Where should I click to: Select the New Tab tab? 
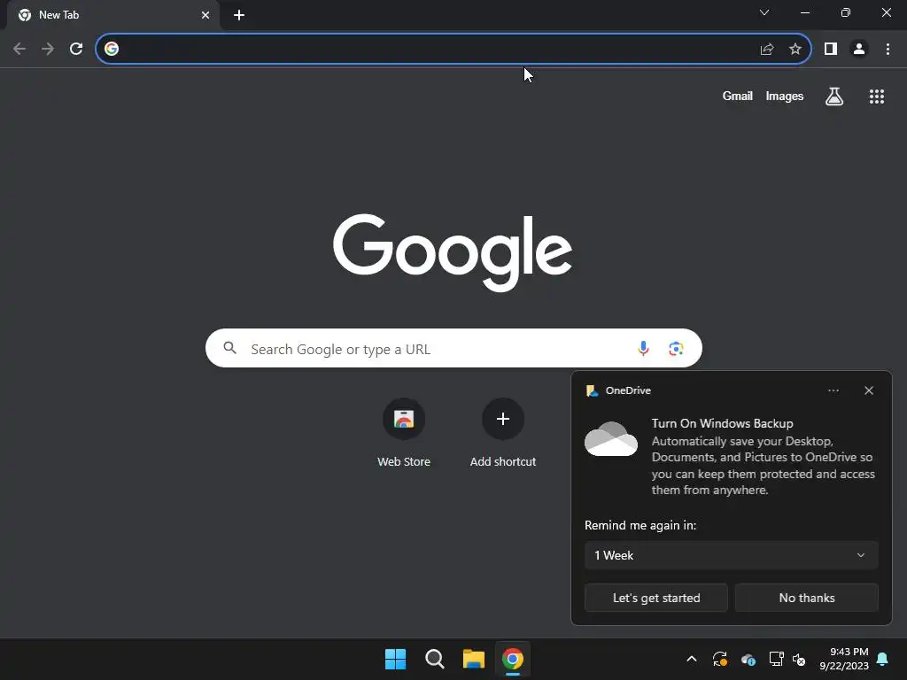tap(114, 15)
